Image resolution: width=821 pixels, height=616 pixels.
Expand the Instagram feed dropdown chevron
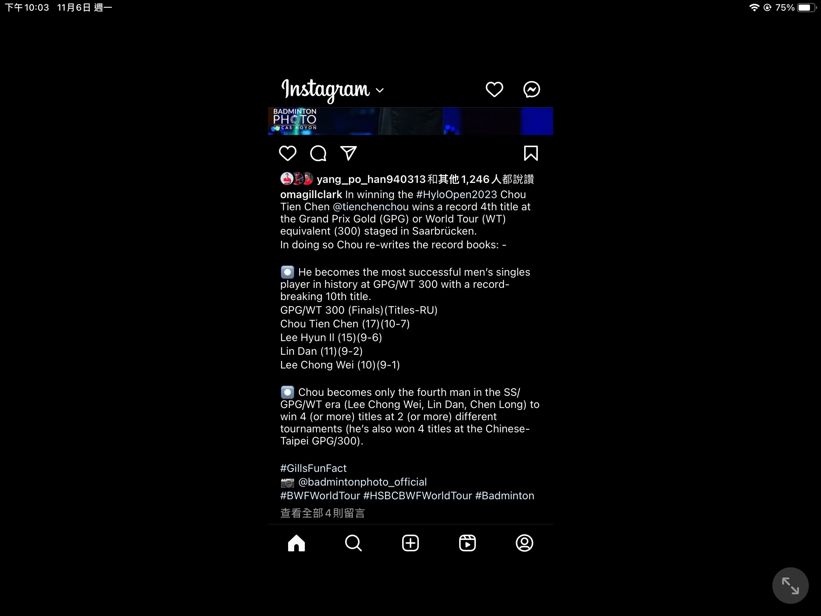(379, 90)
